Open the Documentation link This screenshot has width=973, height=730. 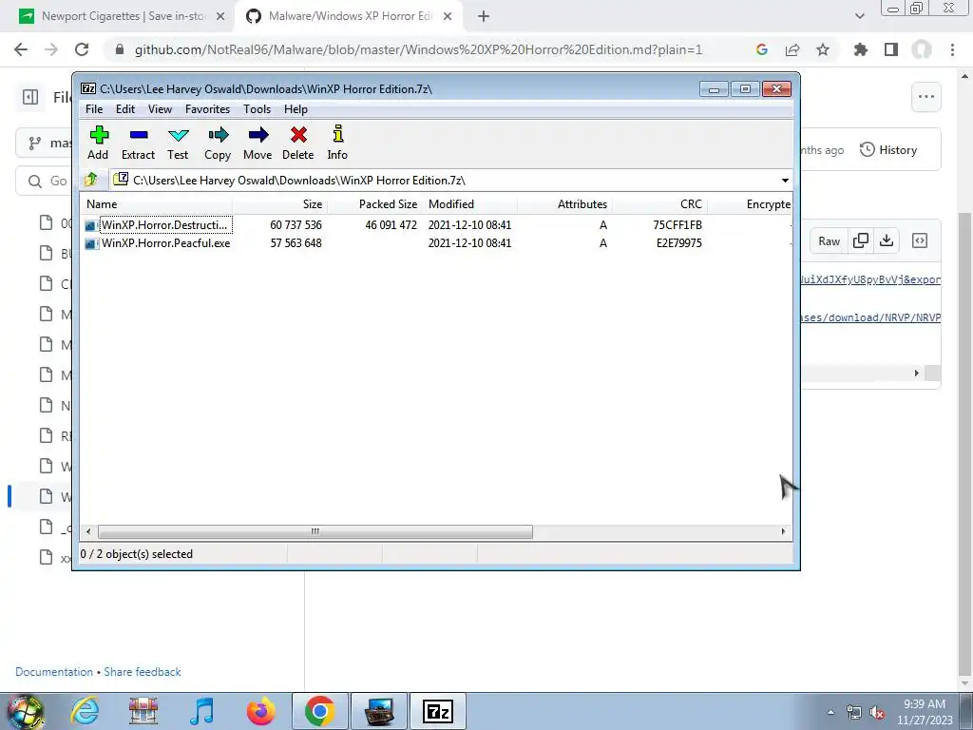pos(54,672)
